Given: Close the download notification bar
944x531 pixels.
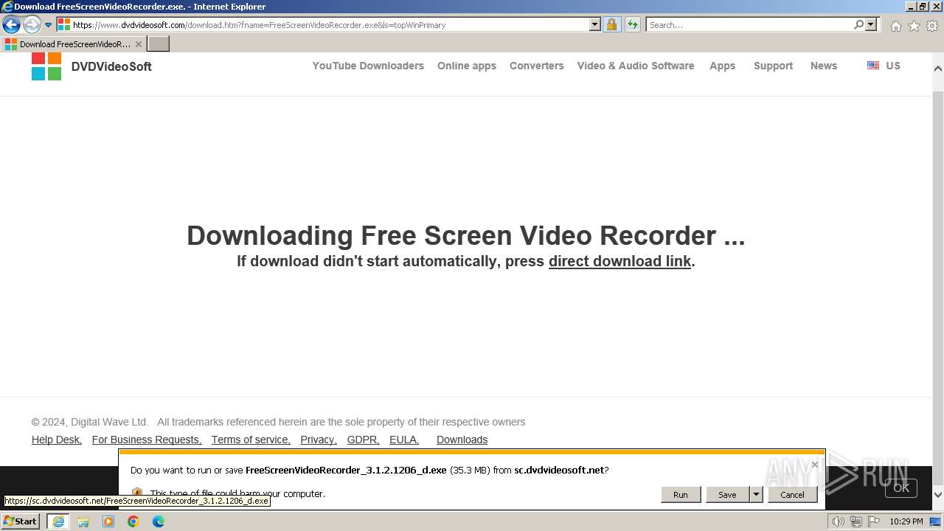Looking at the screenshot, I should point(815,465).
